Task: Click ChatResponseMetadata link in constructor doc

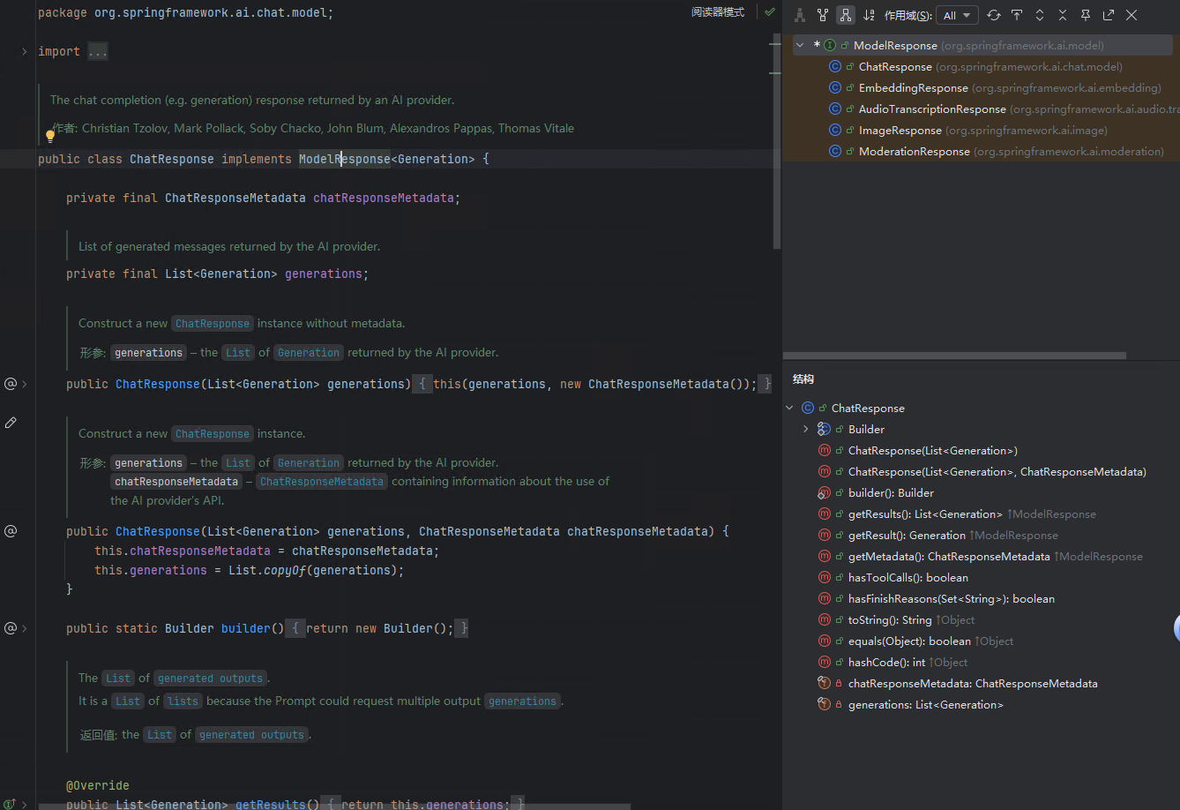Action: [x=322, y=482]
